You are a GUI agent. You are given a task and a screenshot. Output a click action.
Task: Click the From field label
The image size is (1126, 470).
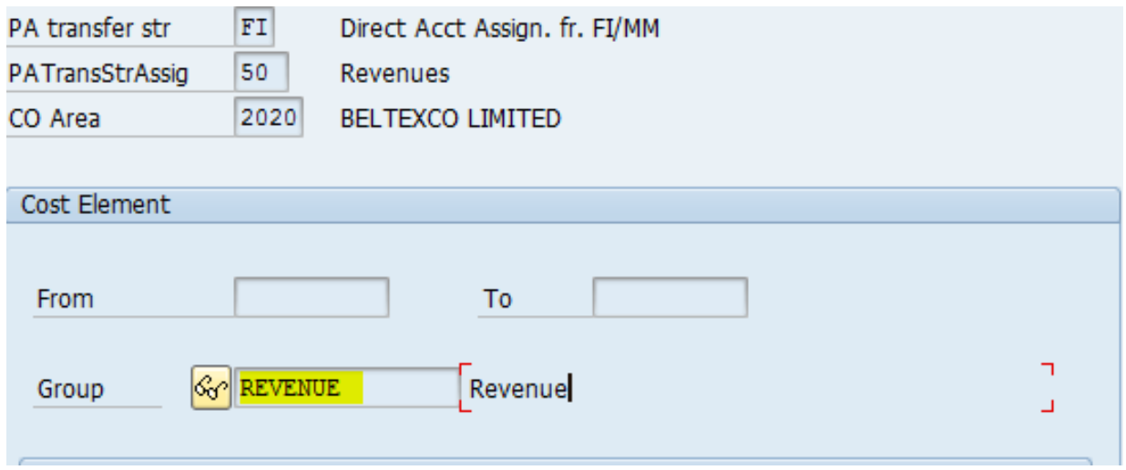click(x=65, y=299)
